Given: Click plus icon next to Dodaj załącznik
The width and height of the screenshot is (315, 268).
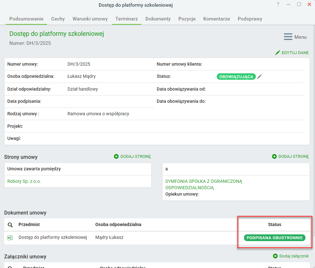Looking at the screenshot, I should pyautogui.click(x=275, y=256).
